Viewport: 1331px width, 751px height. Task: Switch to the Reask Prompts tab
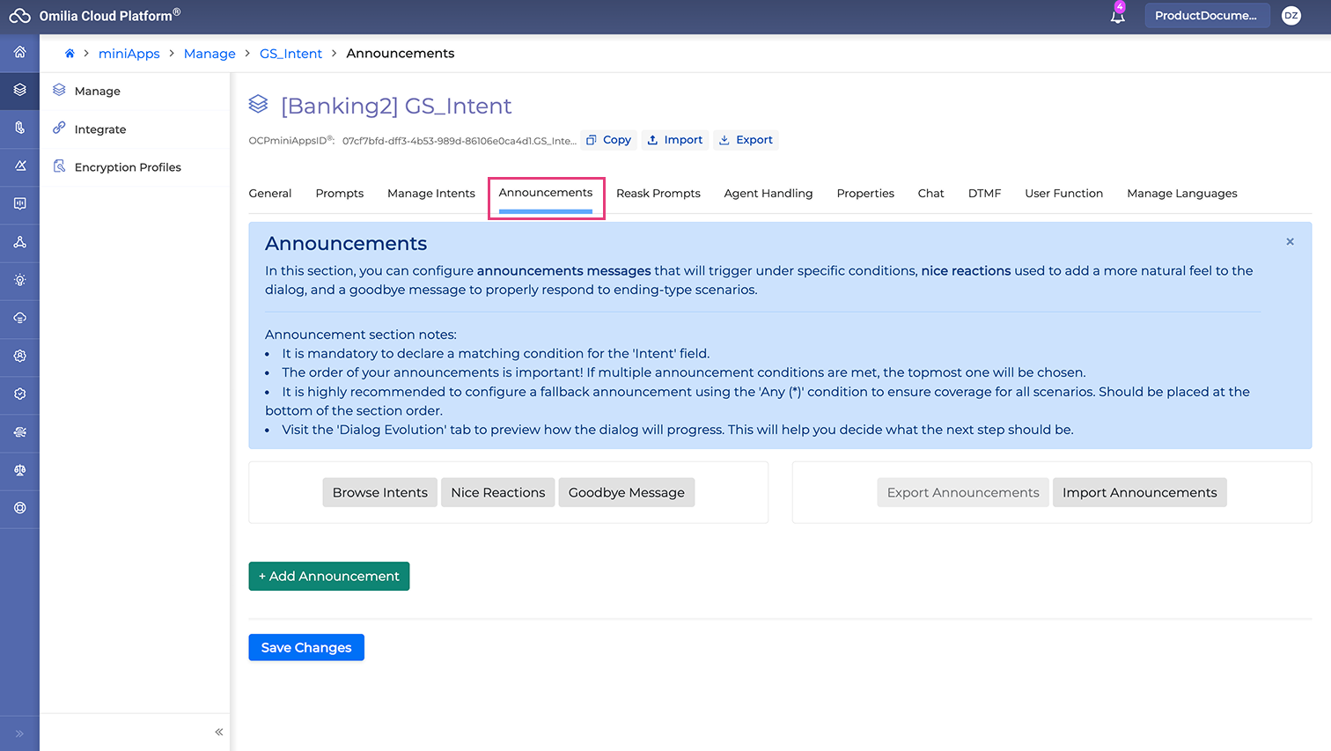click(x=658, y=194)
